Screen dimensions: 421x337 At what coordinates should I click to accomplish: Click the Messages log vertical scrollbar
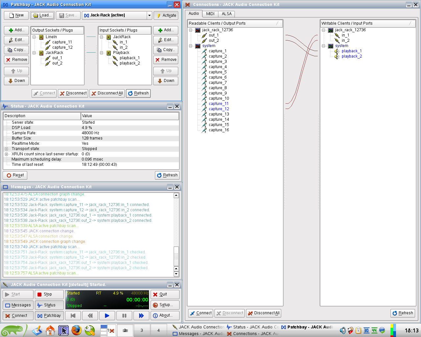click(176, 256)
